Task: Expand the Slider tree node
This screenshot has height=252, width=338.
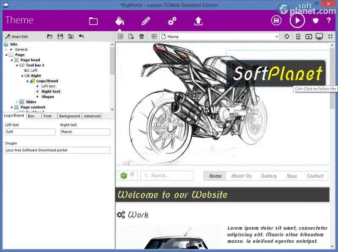Action: pyautogui.click(x=17, y=102)
